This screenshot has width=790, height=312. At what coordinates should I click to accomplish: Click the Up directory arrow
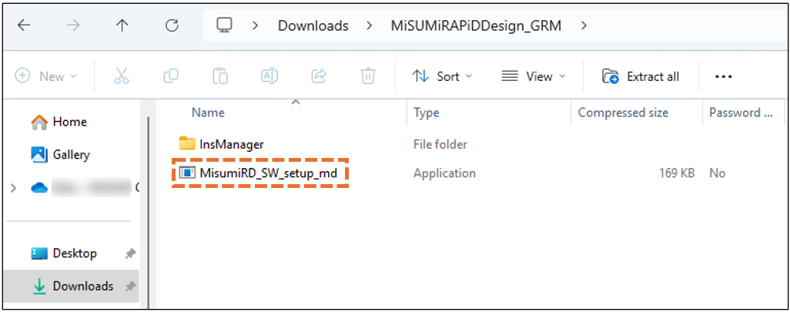pos(122,25)
